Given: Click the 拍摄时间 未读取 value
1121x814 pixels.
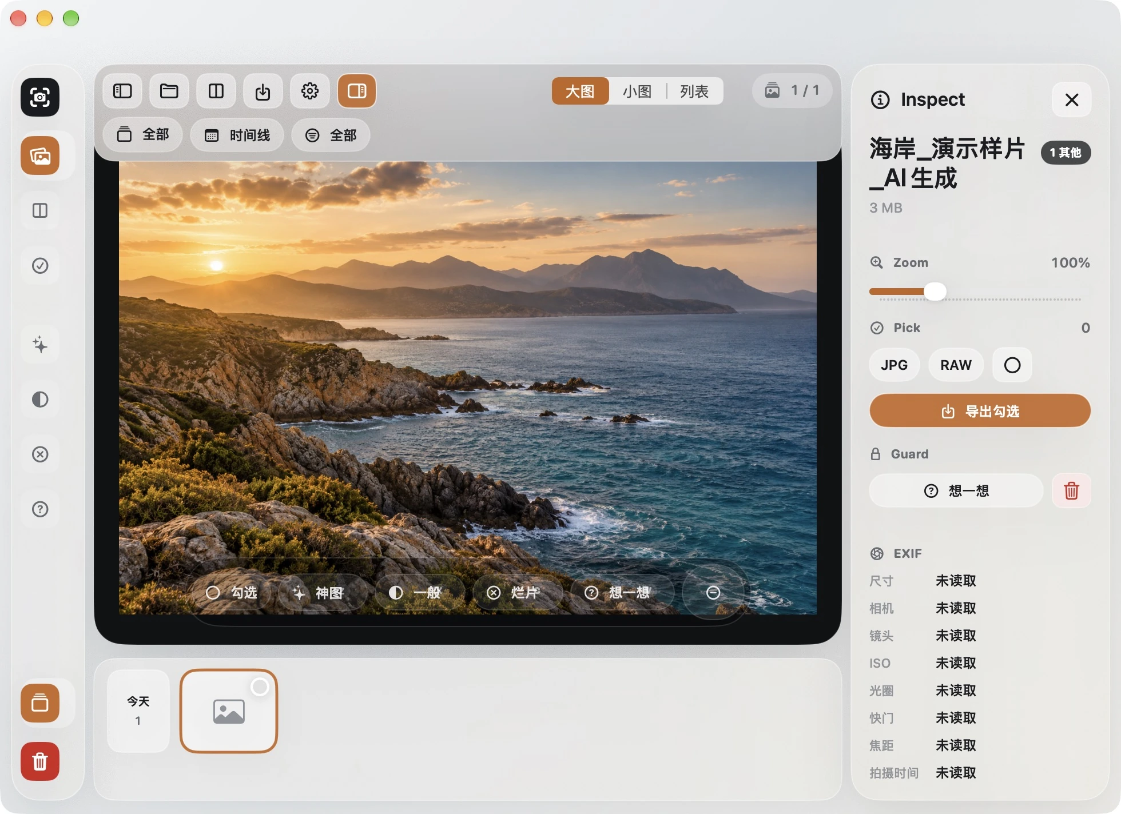Looking at the screenshot, I should (x=956, y=773).
